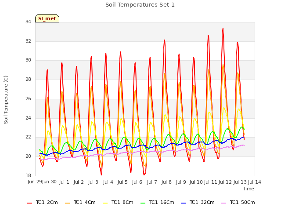Click the green TC1_16Cm legend swatch
The width and height of the screenshot is (281, 211).
coord(143,203)
